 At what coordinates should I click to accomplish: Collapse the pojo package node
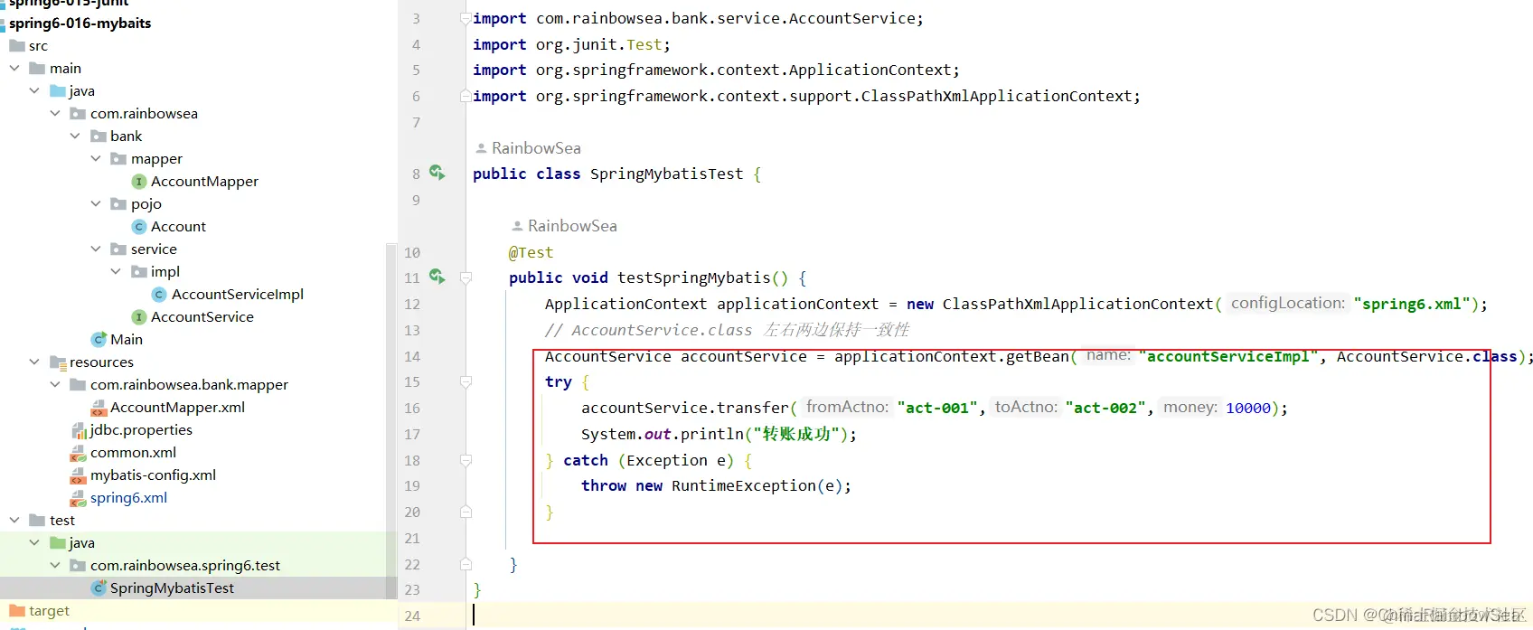click(x=96, y=204)
